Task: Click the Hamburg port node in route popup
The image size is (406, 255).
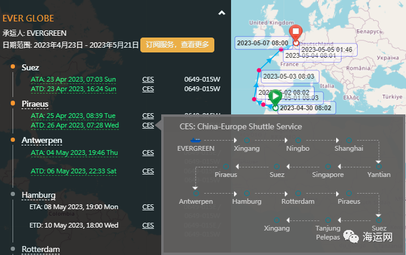Action: (247, 193)
